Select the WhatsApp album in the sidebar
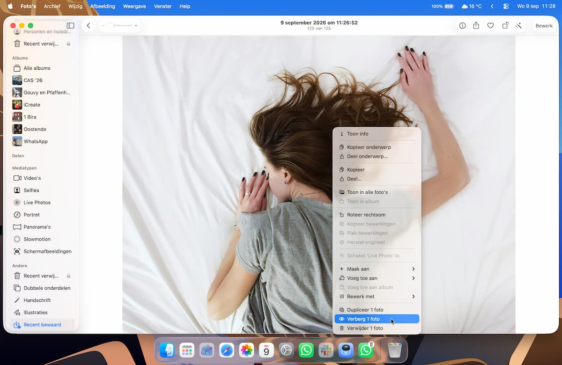Screen dimensions: 562x365 [42, 141]
